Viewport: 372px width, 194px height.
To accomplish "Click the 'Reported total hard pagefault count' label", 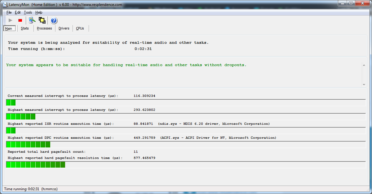I will pyautogui.click(x=46, y=152).
